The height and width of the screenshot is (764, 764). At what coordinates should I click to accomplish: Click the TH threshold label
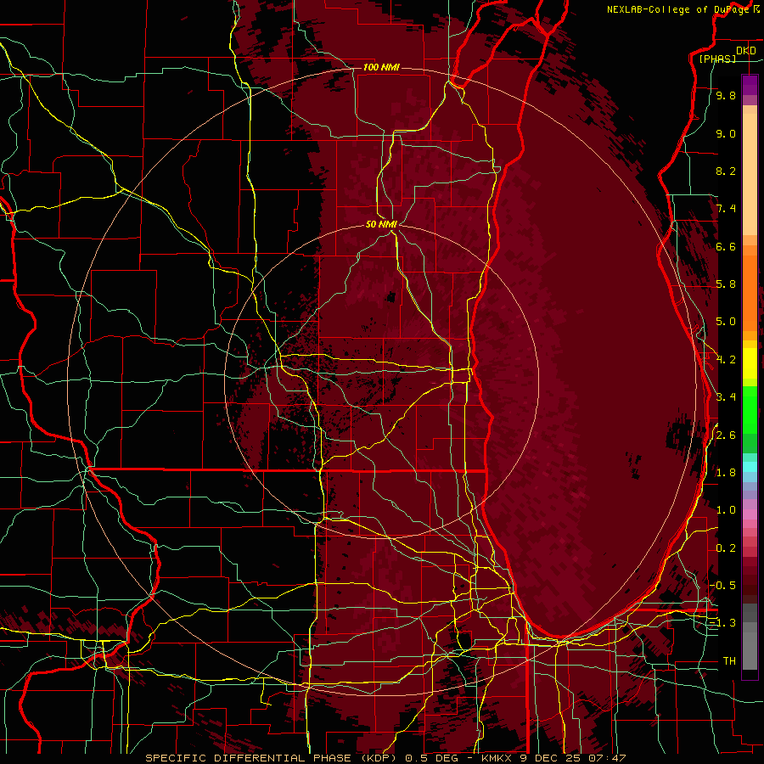tap(729, 661)
